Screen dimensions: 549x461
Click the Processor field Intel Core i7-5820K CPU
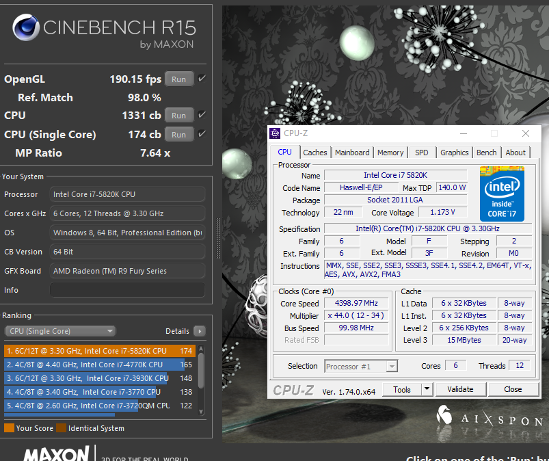127,194
